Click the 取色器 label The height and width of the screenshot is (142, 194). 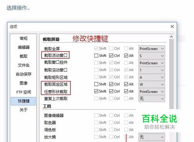(50, 123)
